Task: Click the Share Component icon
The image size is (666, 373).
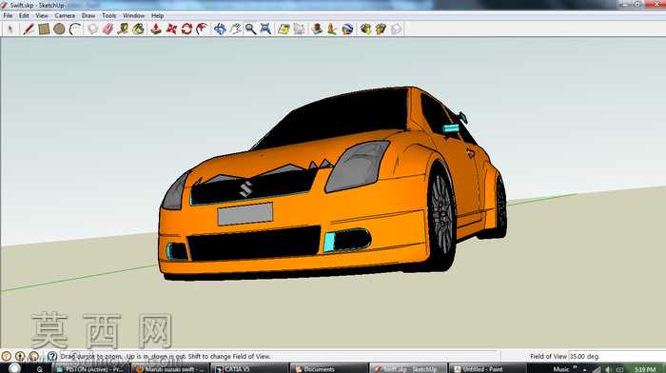Action: (x=397, y=29)
